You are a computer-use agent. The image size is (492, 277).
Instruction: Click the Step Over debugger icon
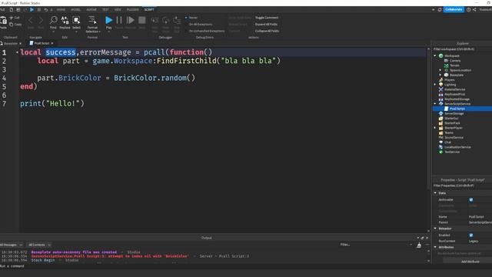point(166,21)
